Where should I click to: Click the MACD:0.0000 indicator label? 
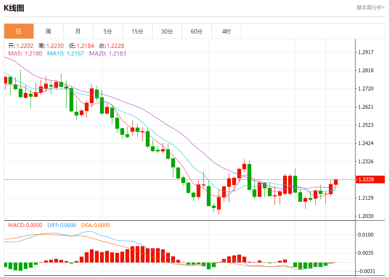(x=25, y=225)
